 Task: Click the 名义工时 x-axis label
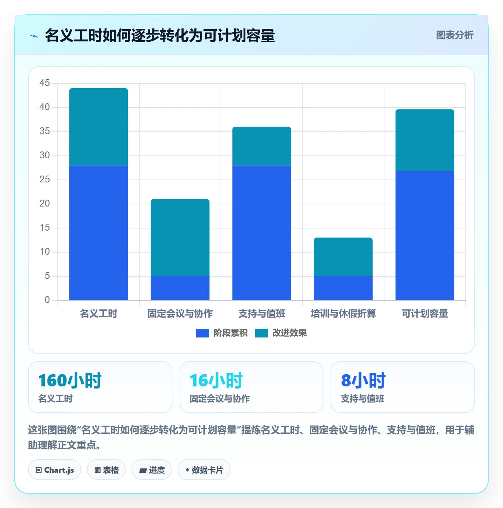98,314
